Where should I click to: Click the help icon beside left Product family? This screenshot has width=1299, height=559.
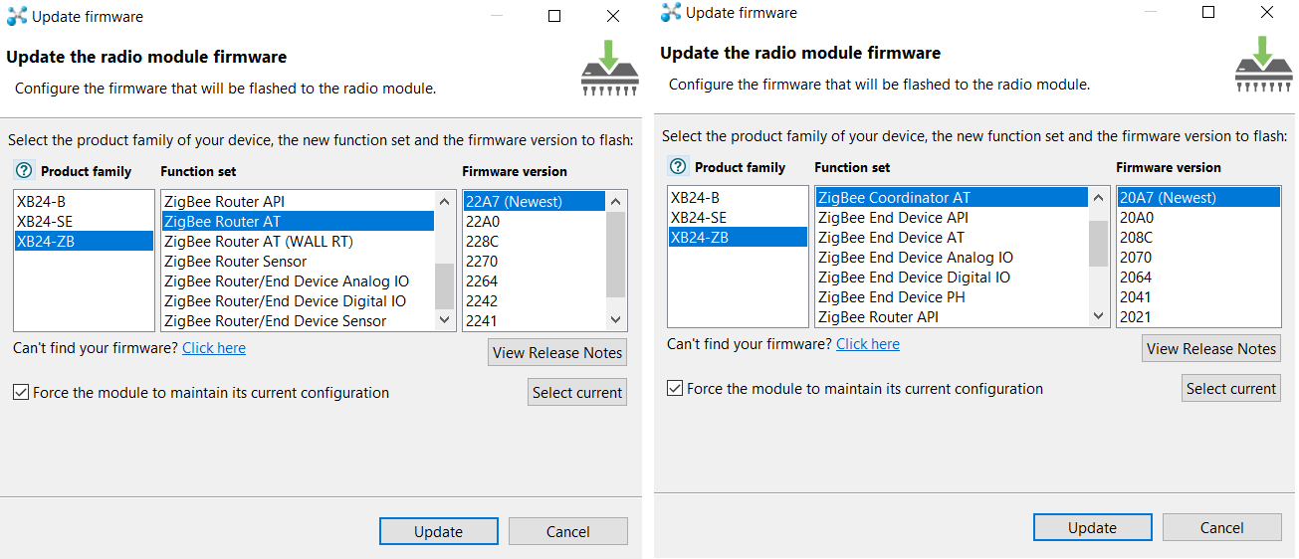tap(25, 170)
